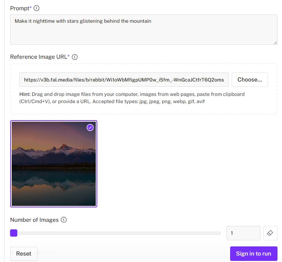The height and width of the screenshot is (262, 282).
Task: Select the mountain lake reference thumbnail
Action: pos(54,164)
